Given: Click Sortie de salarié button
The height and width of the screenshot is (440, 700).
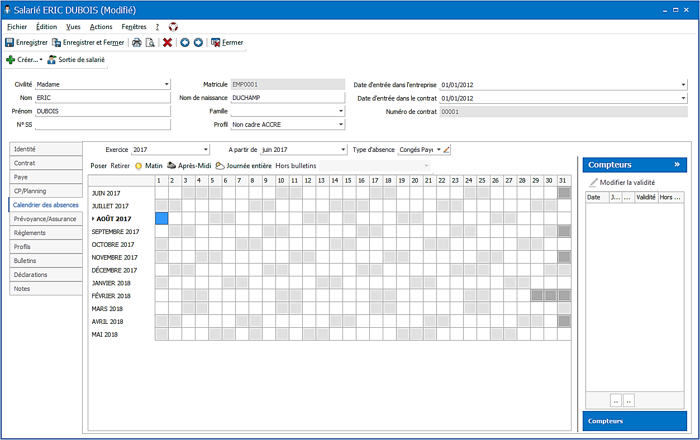Looking at the screenshot, I should (76, 60).
